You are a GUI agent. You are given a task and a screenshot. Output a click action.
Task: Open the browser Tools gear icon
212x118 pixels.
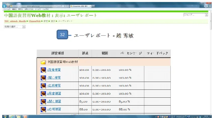coord(210,6)
